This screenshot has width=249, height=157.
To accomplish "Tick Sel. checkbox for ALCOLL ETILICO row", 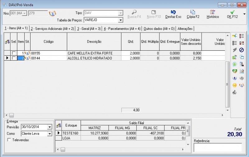I will (14, 58).
